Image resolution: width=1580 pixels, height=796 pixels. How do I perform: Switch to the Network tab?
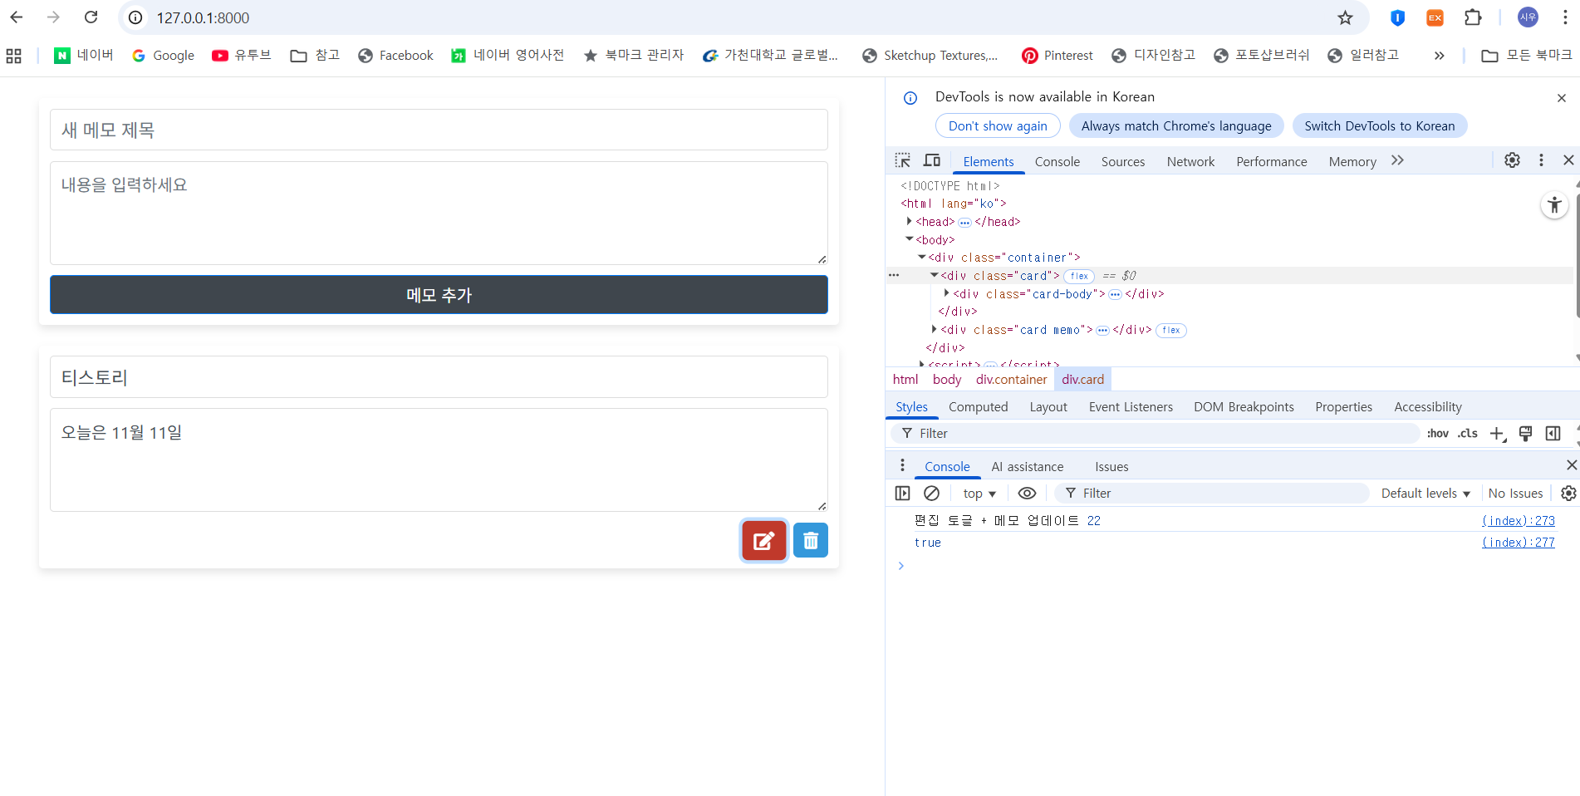coord(1190,162)
